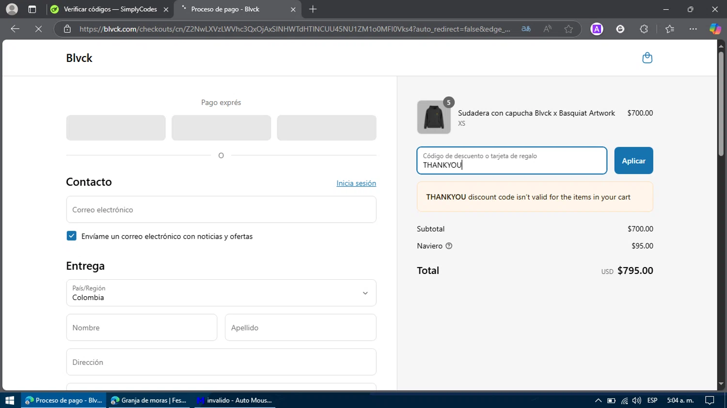Click the scrollbar up arrow
This screenshot has width=727, height=408.
click(x=721, y=46)
